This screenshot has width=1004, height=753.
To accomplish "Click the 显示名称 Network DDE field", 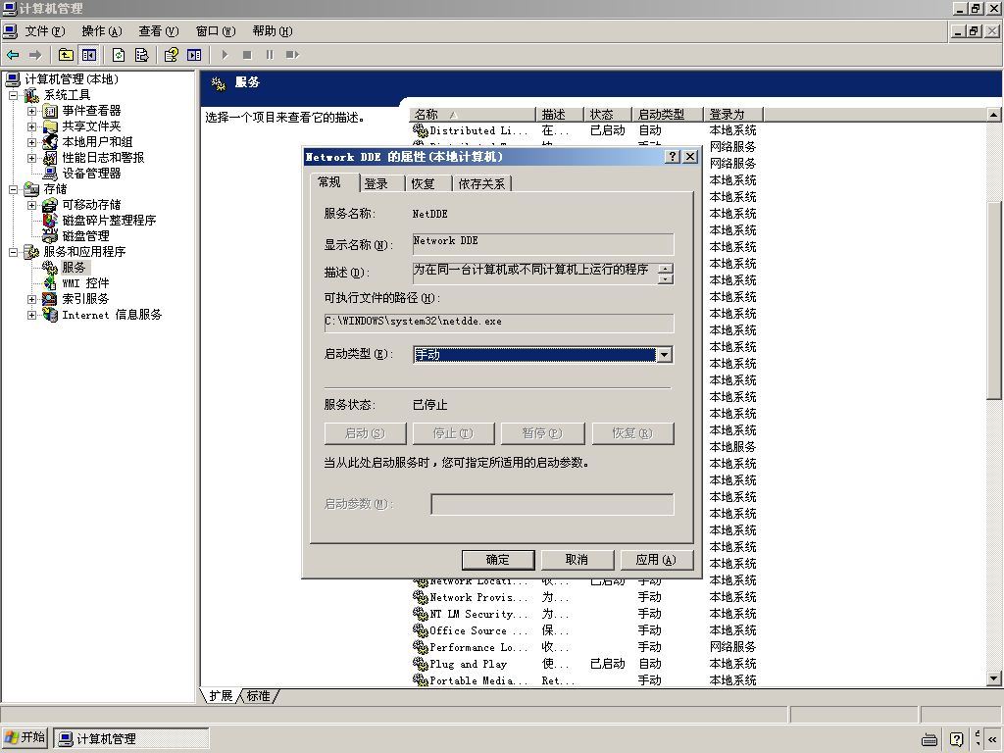I will [543, 243].
